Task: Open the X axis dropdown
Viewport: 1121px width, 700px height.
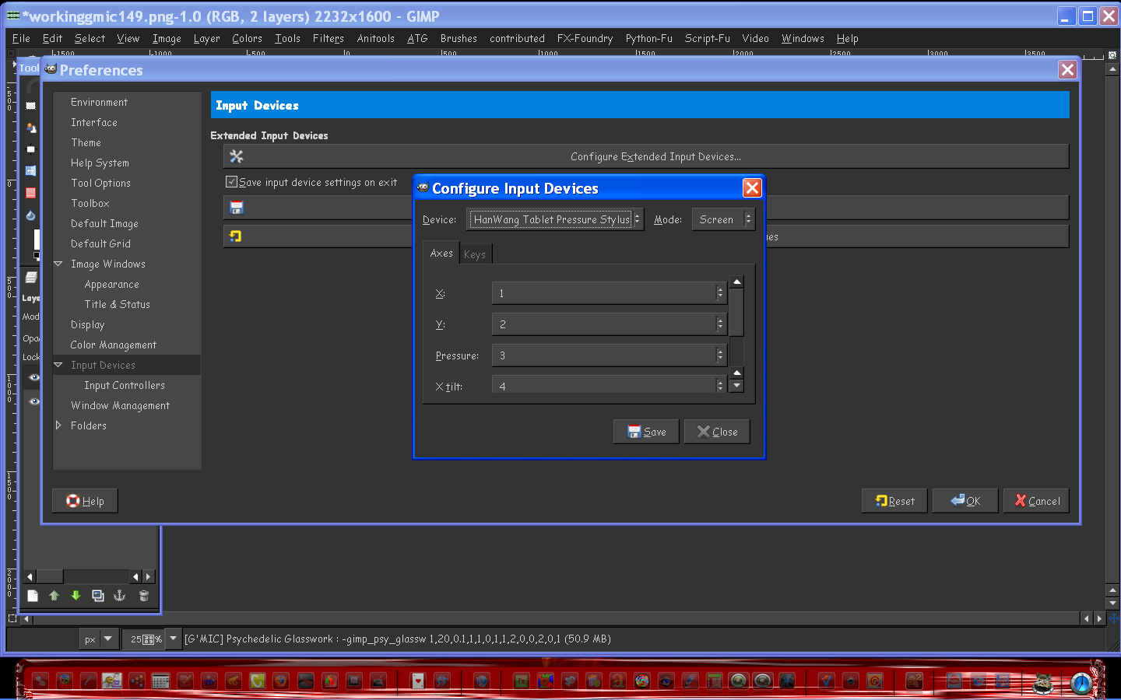Action: pyautogui.click(x=609, y=293)
